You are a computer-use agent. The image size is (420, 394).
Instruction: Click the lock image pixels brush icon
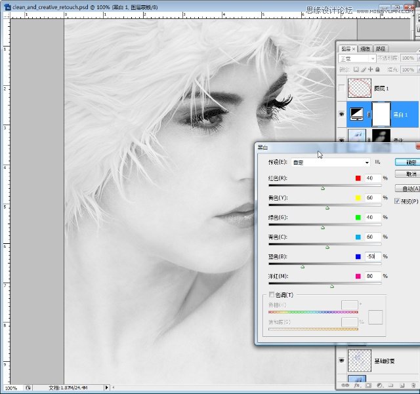pyautogui.click(x=364, y=69)
